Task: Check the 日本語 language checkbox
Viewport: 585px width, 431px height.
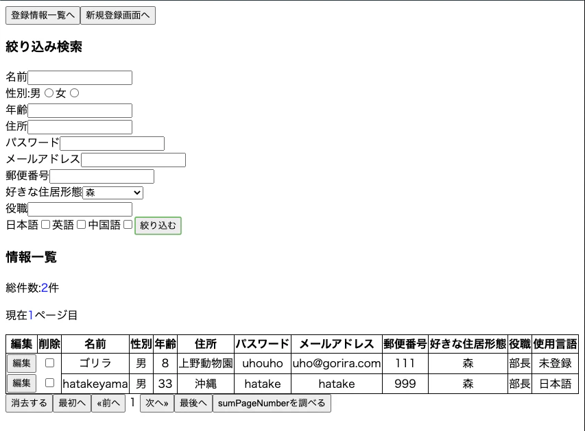Action: pyautogui.click(x=45, y=225)
